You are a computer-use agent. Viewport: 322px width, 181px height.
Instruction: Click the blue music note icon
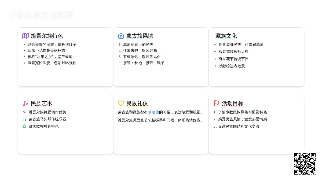(x=24, y=119)
